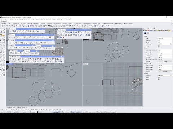
Task: Open the Default layer selector in status bar
Action: point(40,112)
